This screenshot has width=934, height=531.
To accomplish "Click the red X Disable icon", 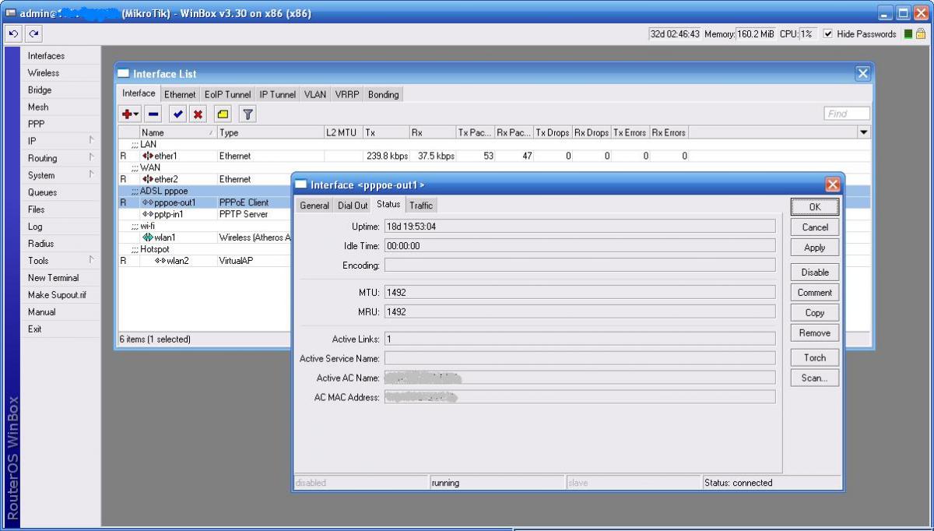I will pos(198,114).
